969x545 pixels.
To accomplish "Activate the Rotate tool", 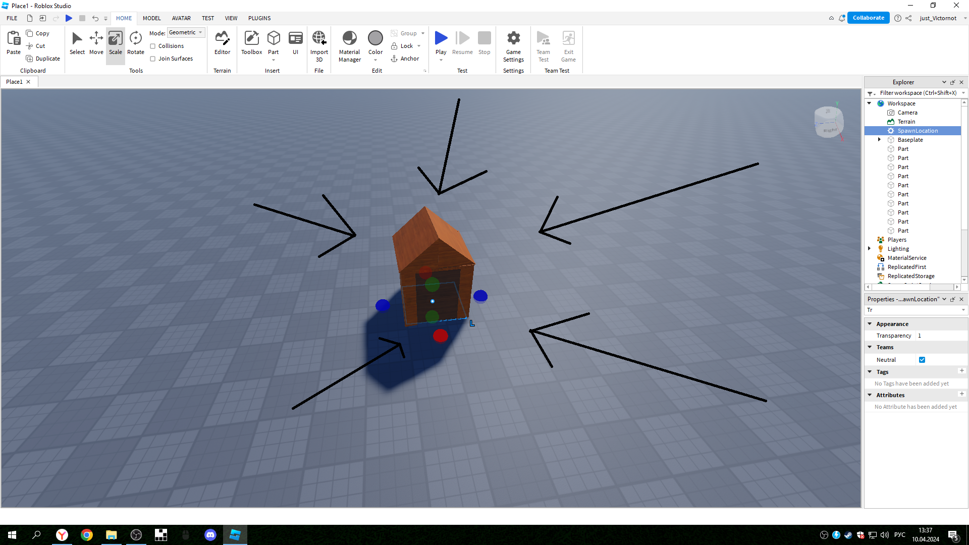I will coord(135,44).
